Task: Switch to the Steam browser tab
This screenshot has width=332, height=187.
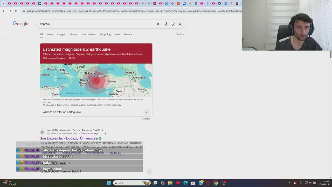Action: click(x=219, y=3)
